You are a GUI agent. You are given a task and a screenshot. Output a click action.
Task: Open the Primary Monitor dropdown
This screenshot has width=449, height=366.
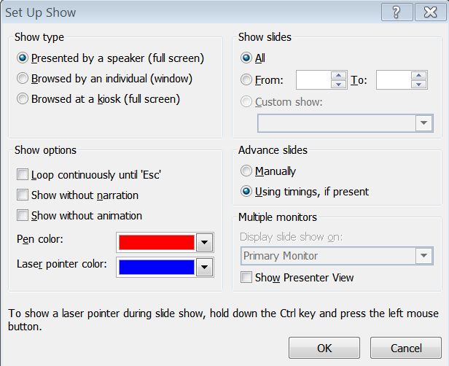424,256
